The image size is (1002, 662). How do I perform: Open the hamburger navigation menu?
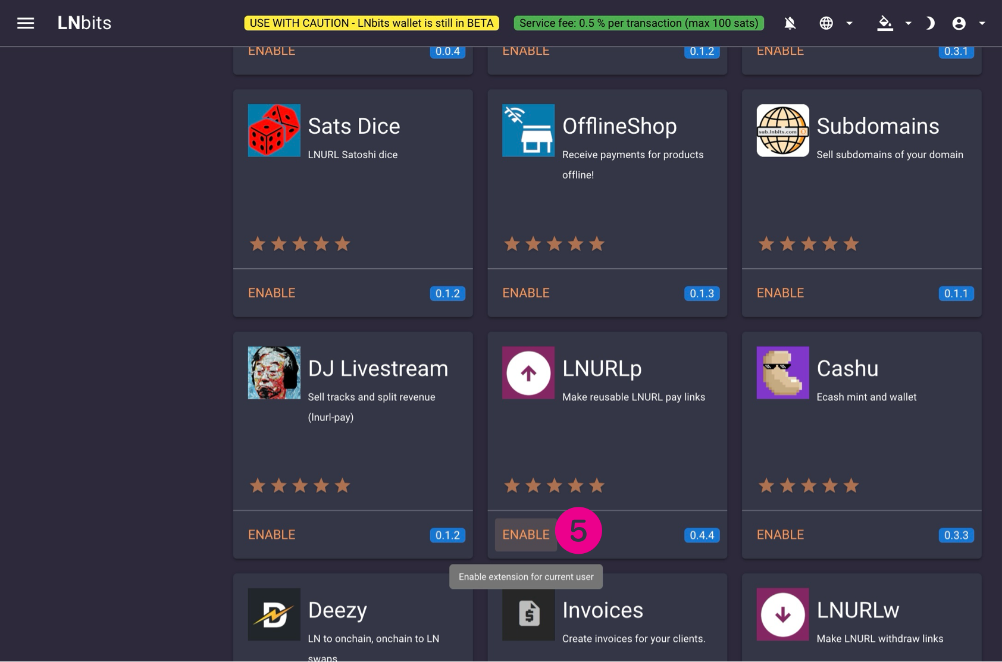click(x=25, y=23)
